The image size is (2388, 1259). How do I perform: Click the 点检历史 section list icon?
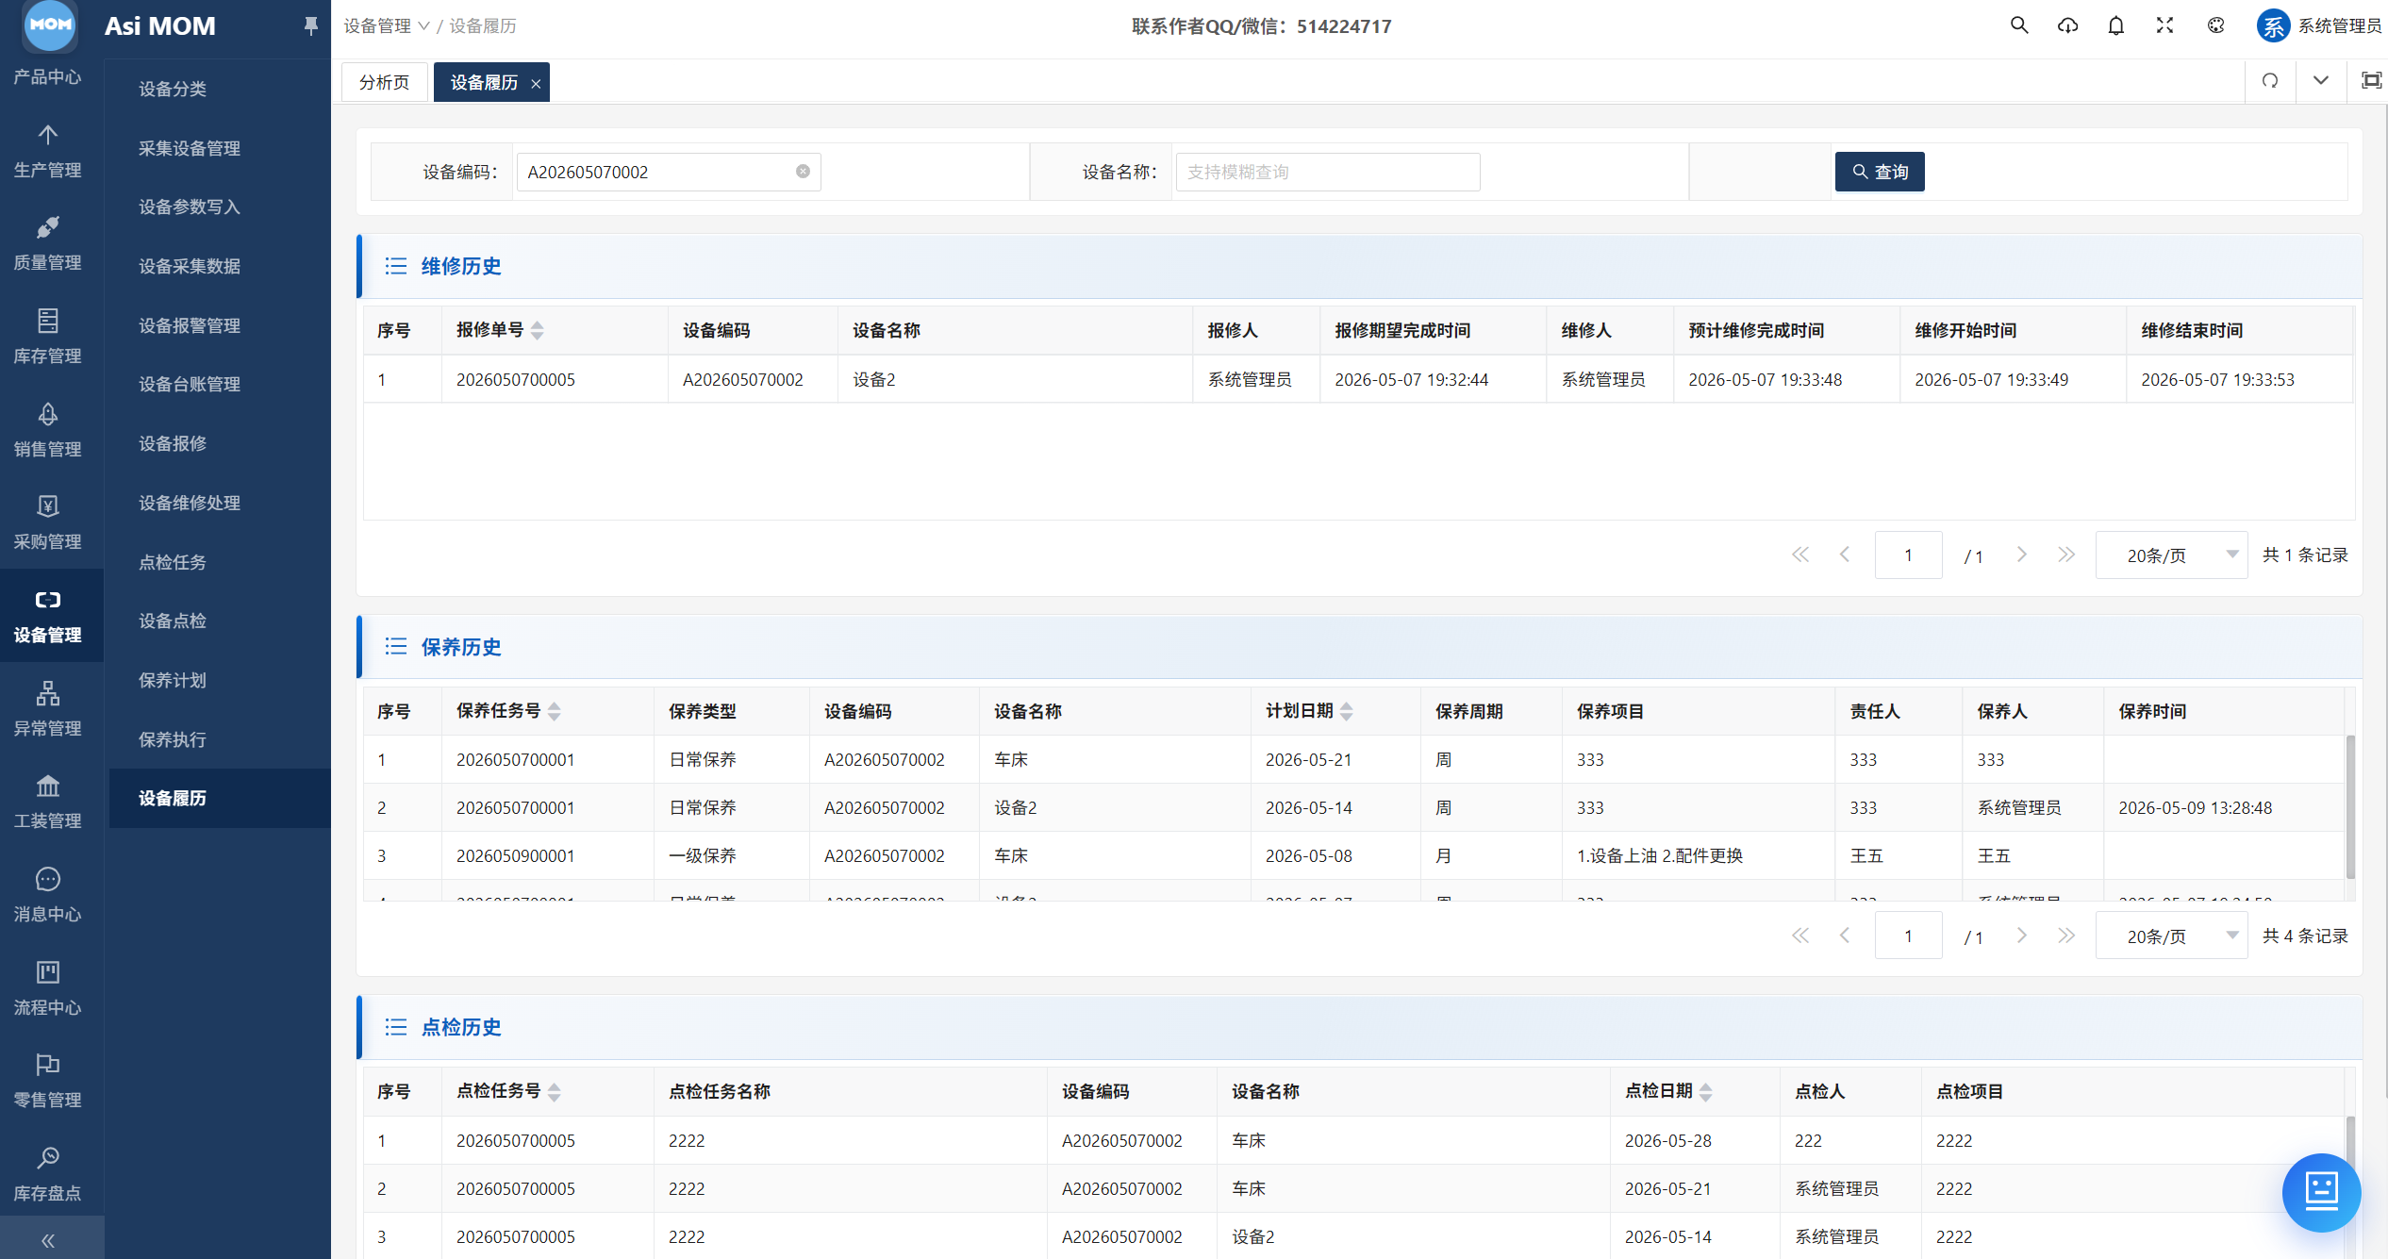tap(396, 1027)
